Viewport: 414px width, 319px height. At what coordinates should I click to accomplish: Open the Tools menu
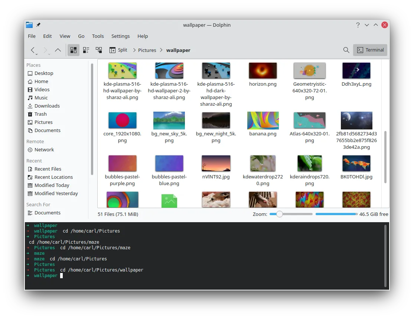98,36
